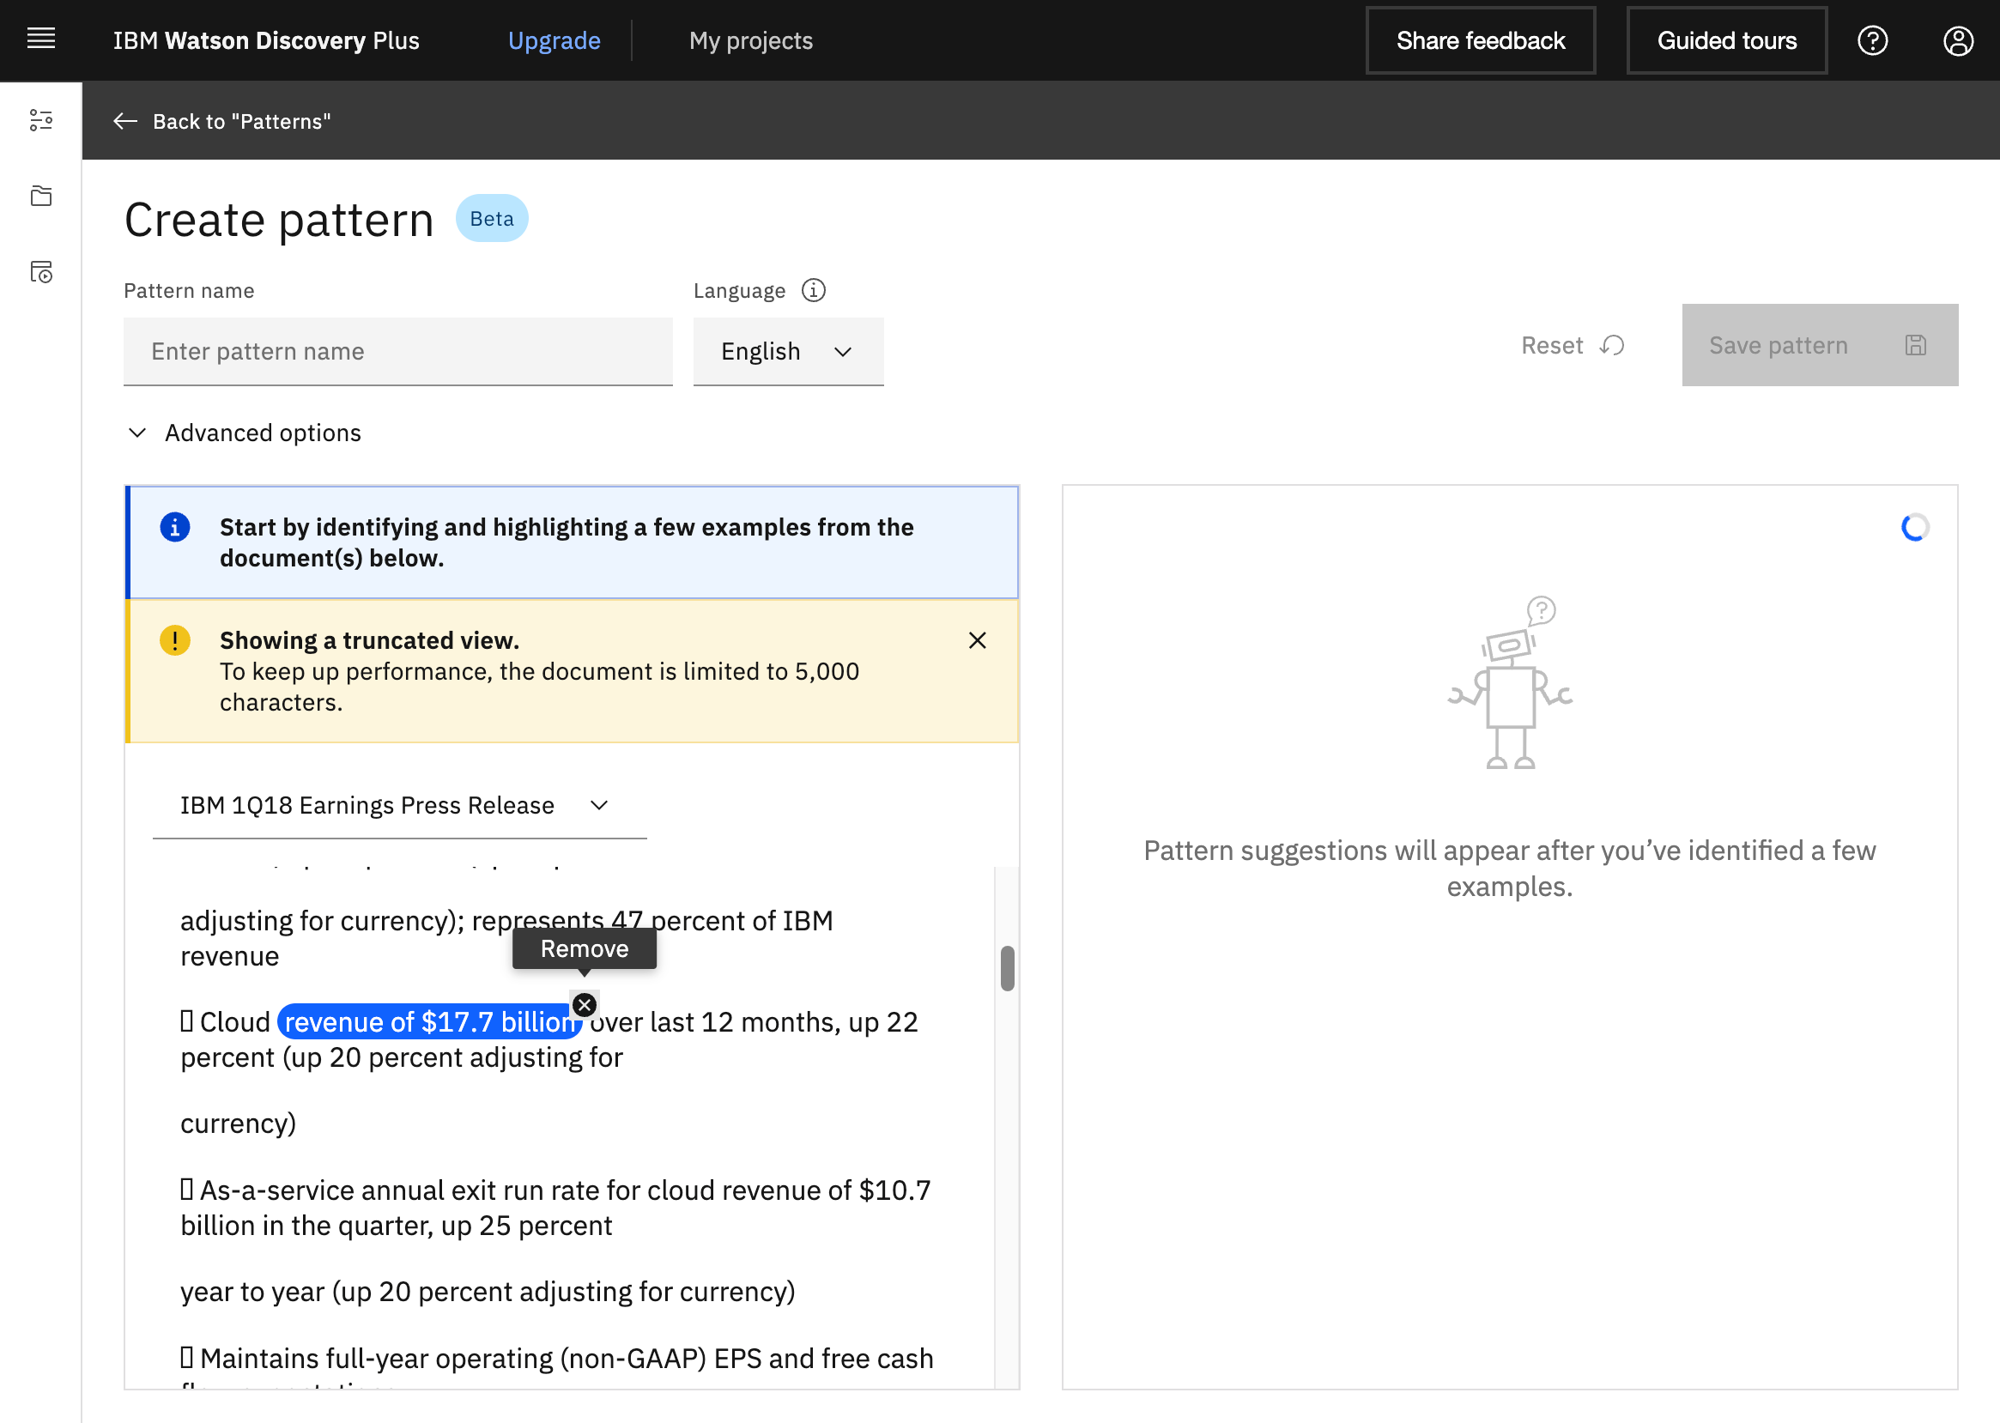Screen dimensions: 2000x1423
Task: Open the English language dropdown
Action: [788, 351]
